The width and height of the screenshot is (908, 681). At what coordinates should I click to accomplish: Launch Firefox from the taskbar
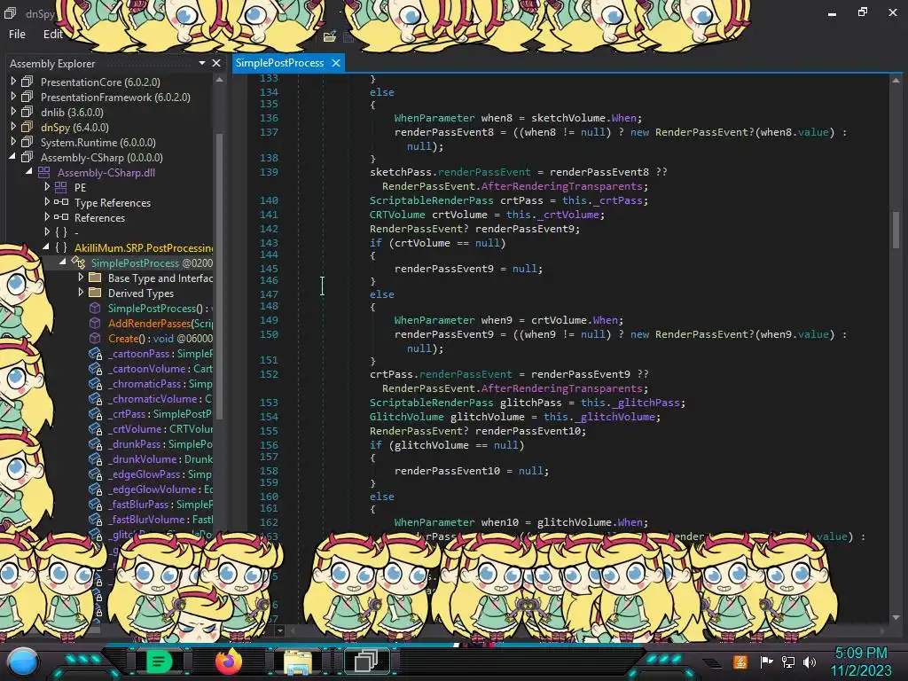pyautogui.click(x=228, y=661)
